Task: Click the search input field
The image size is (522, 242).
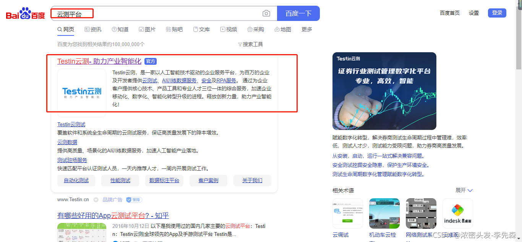Action: click(164, 14)
